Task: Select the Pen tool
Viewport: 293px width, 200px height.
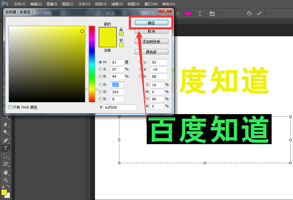Action: pyautogui.click(x=6, y=140)
